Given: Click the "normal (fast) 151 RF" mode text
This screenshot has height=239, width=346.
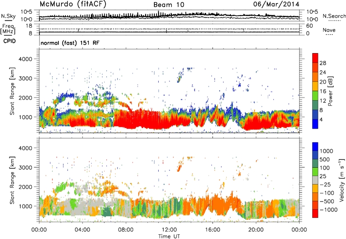Looking at the screenshot, I should (x=70, y=43).
